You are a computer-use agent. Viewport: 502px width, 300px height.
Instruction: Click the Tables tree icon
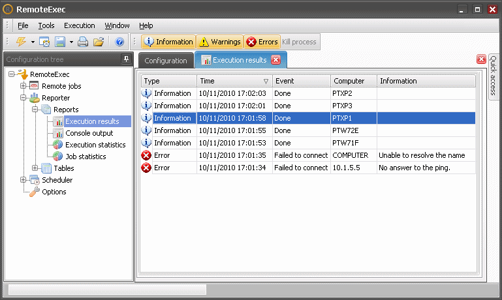tap(46, 168)
